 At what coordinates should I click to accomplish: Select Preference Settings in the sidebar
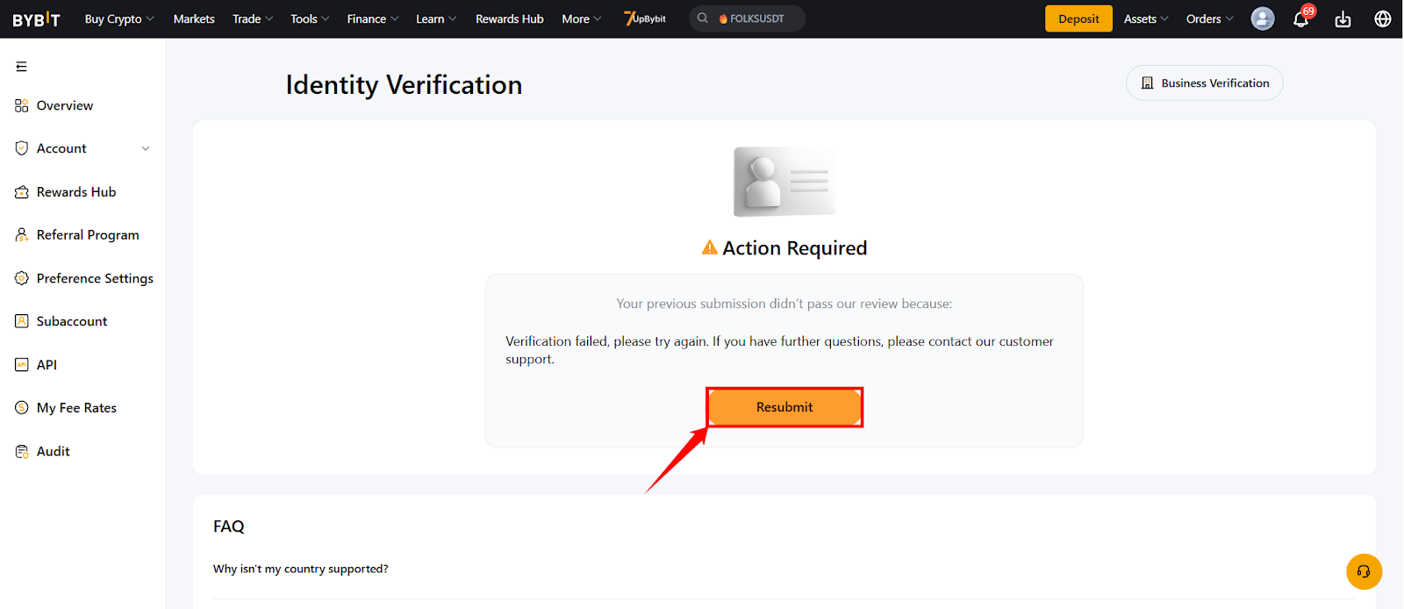[83, 278]
